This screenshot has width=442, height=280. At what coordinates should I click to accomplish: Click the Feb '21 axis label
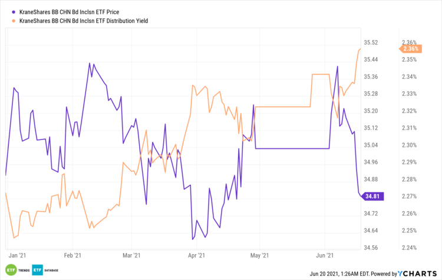tap(72, 255)
